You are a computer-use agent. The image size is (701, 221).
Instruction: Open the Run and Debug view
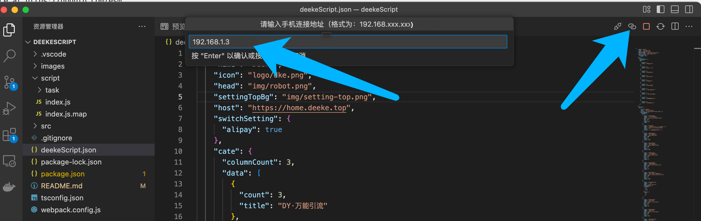9,108
